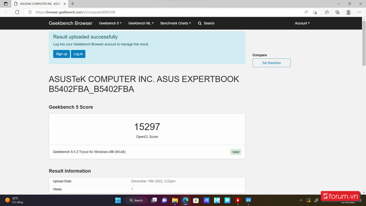
Task: Open Edge Settings and more menu
Action: coord(359,12)
